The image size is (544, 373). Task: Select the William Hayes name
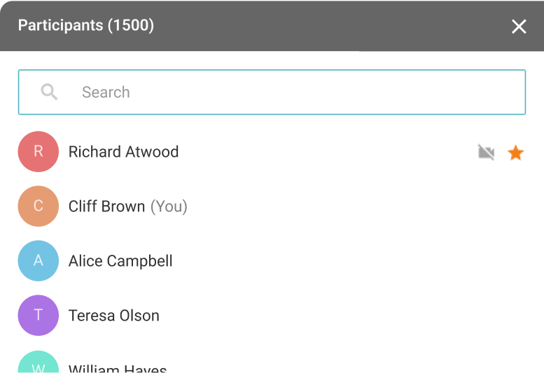118,368
